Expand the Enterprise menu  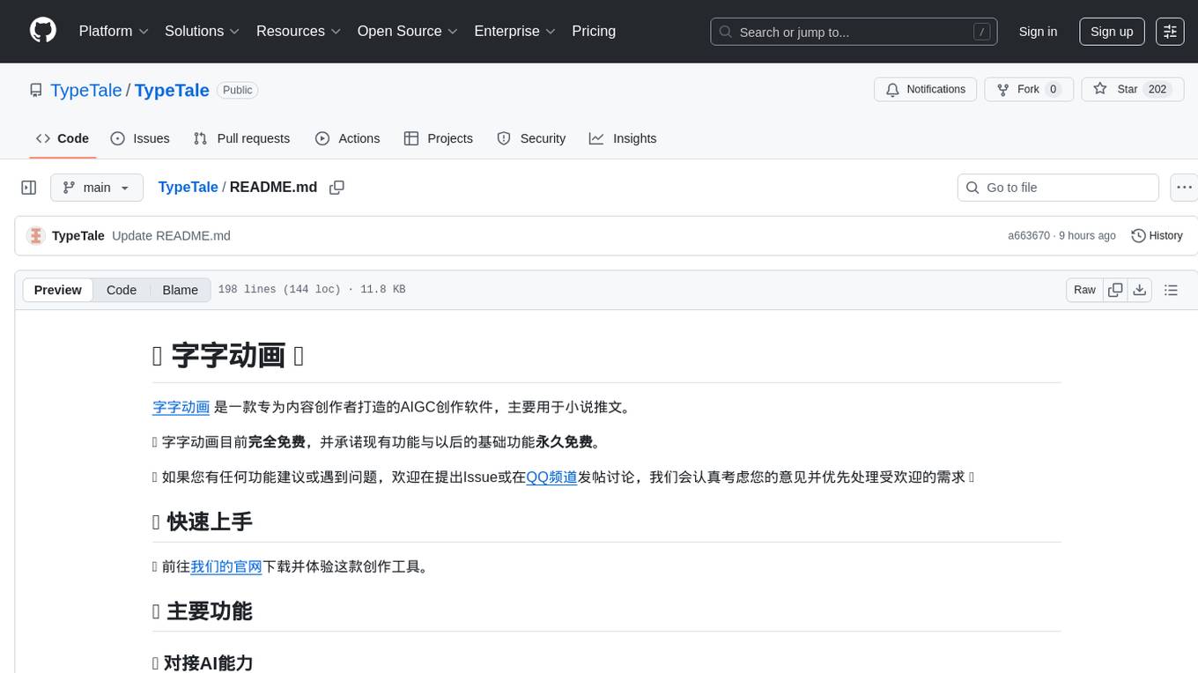point(515,31)
